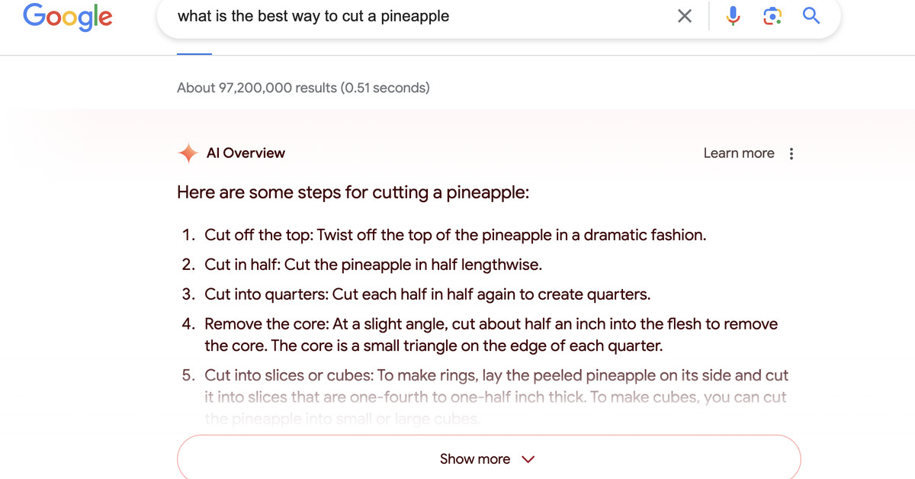915x479 pixels.
Task: Click the AI Overview label
Action: point(246,153)
